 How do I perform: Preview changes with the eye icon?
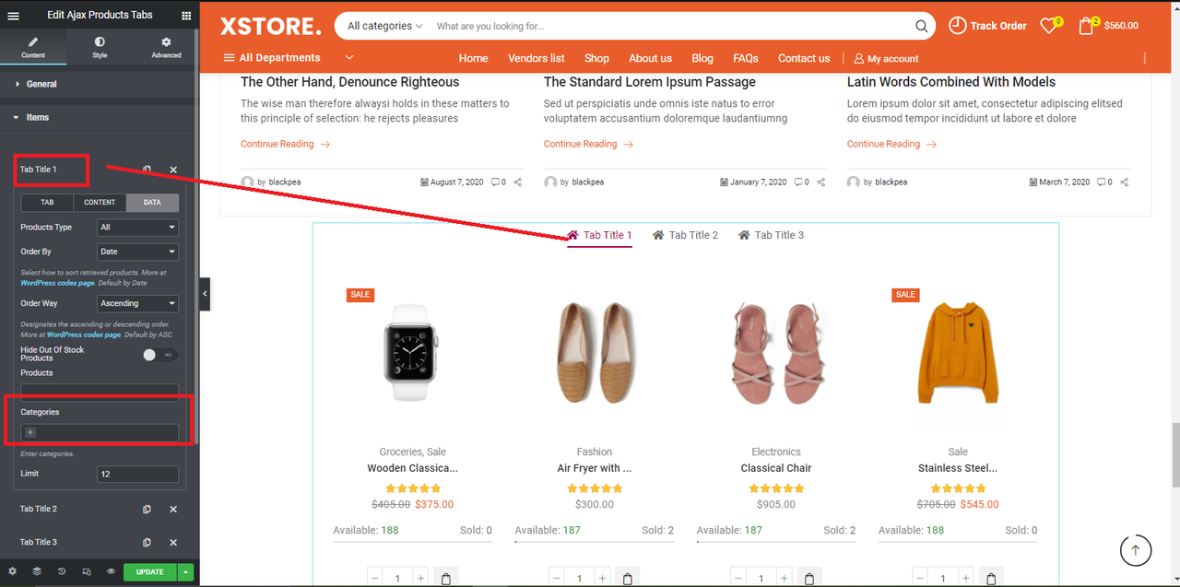[x=111, y=571]
